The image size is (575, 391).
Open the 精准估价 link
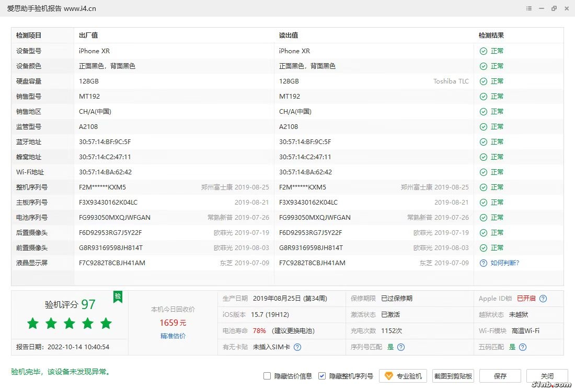tap(172, 336)
